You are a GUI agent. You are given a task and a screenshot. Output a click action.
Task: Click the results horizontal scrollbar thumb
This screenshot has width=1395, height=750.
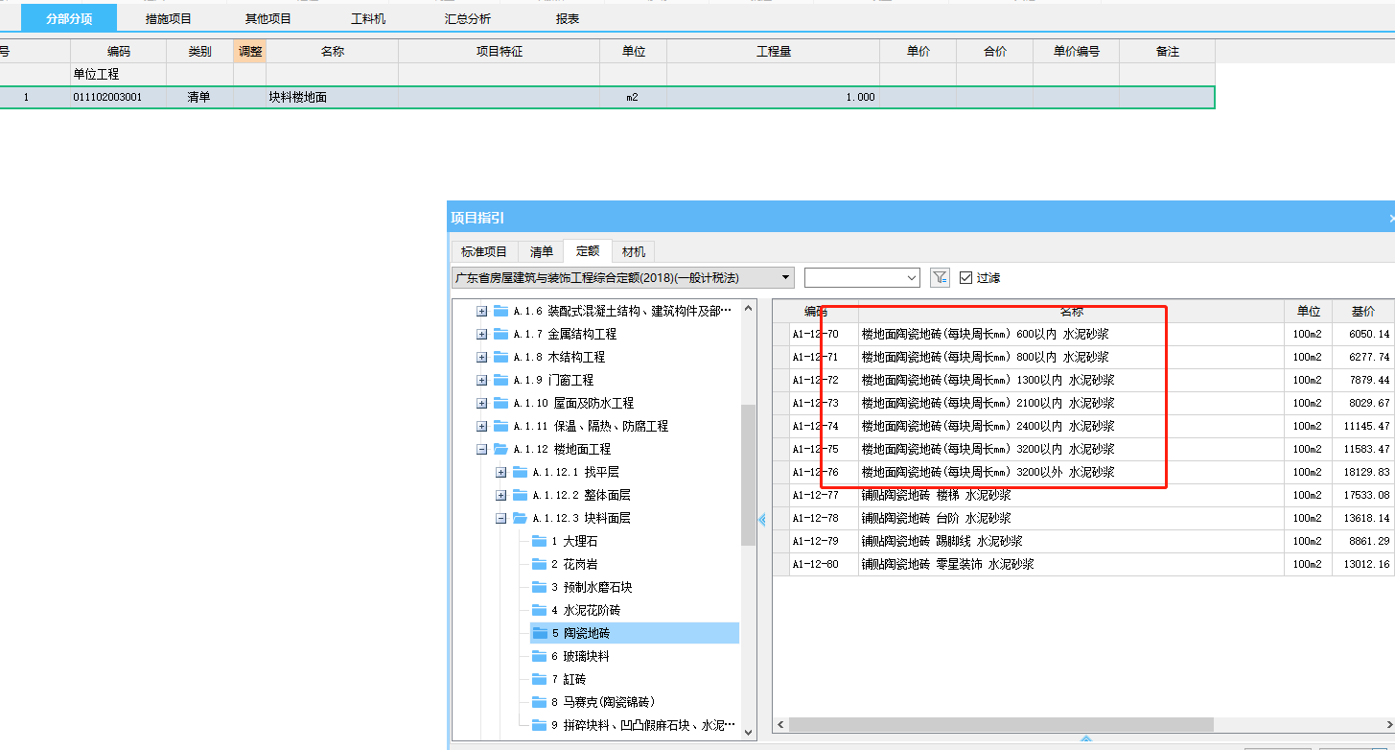[x=1001, y=725]
